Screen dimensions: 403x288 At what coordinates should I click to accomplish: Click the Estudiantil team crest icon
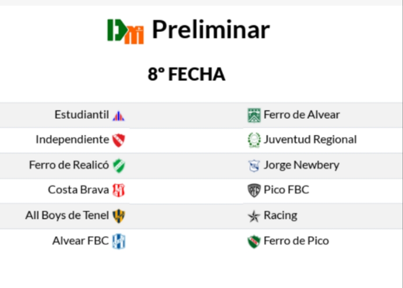click(x=118, y=115)
